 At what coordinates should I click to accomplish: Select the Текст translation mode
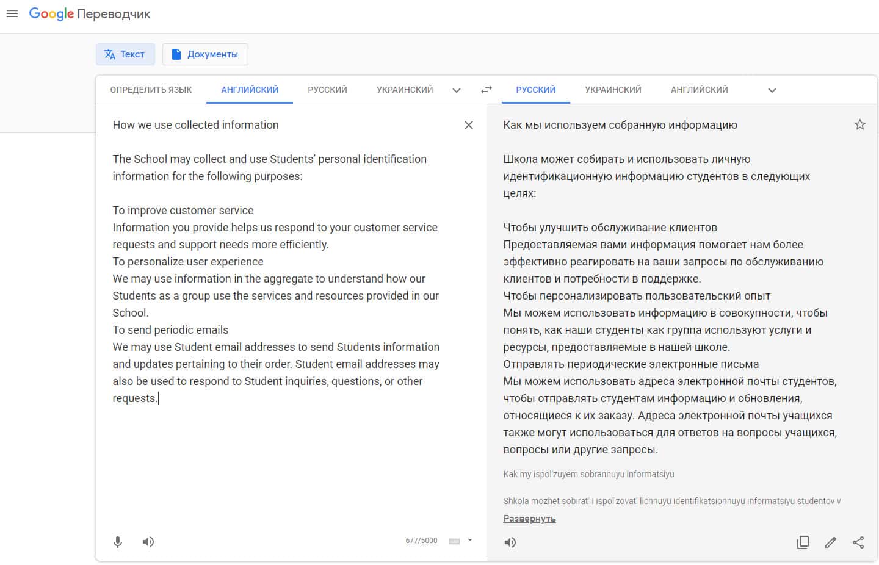tap(125, 54)
